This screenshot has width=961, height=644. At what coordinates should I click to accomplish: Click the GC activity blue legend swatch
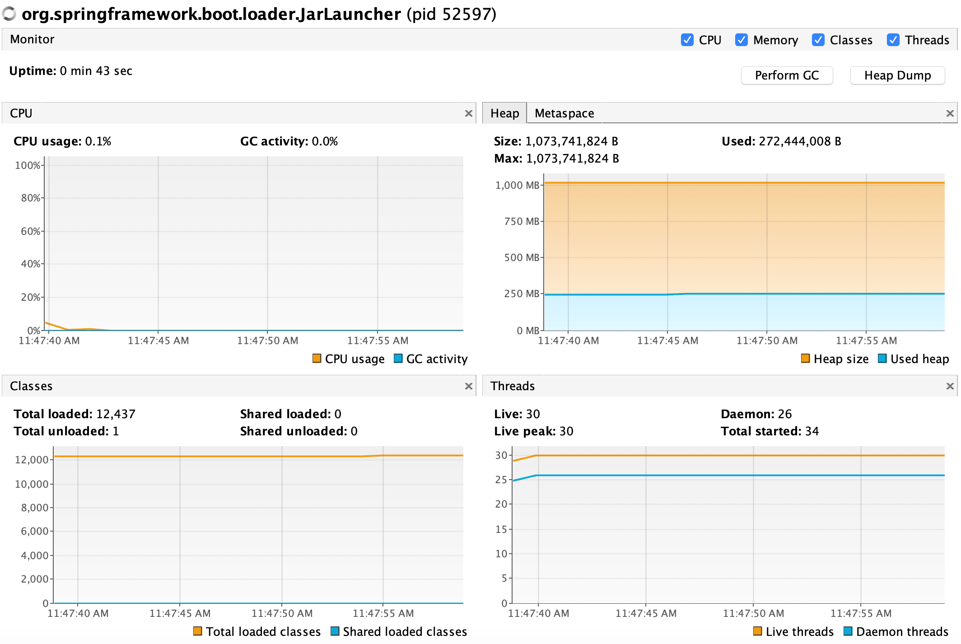point(398,358)
